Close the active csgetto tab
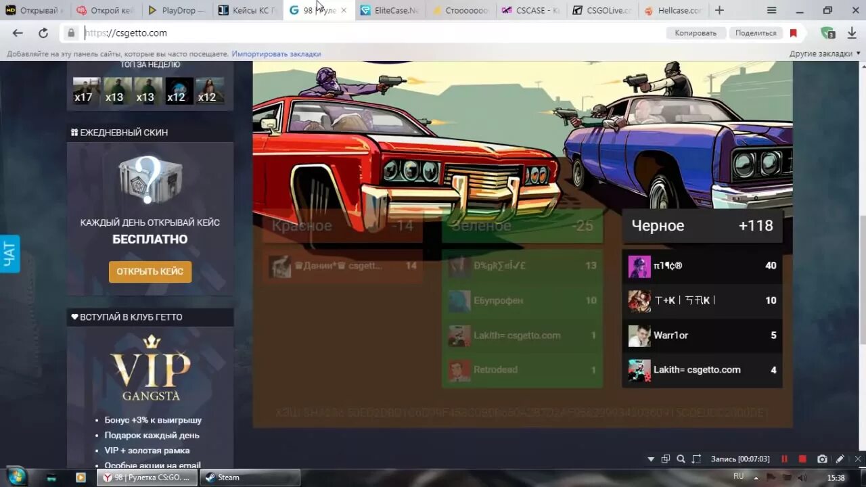This screenshot has width=866, height=487. 344,11
